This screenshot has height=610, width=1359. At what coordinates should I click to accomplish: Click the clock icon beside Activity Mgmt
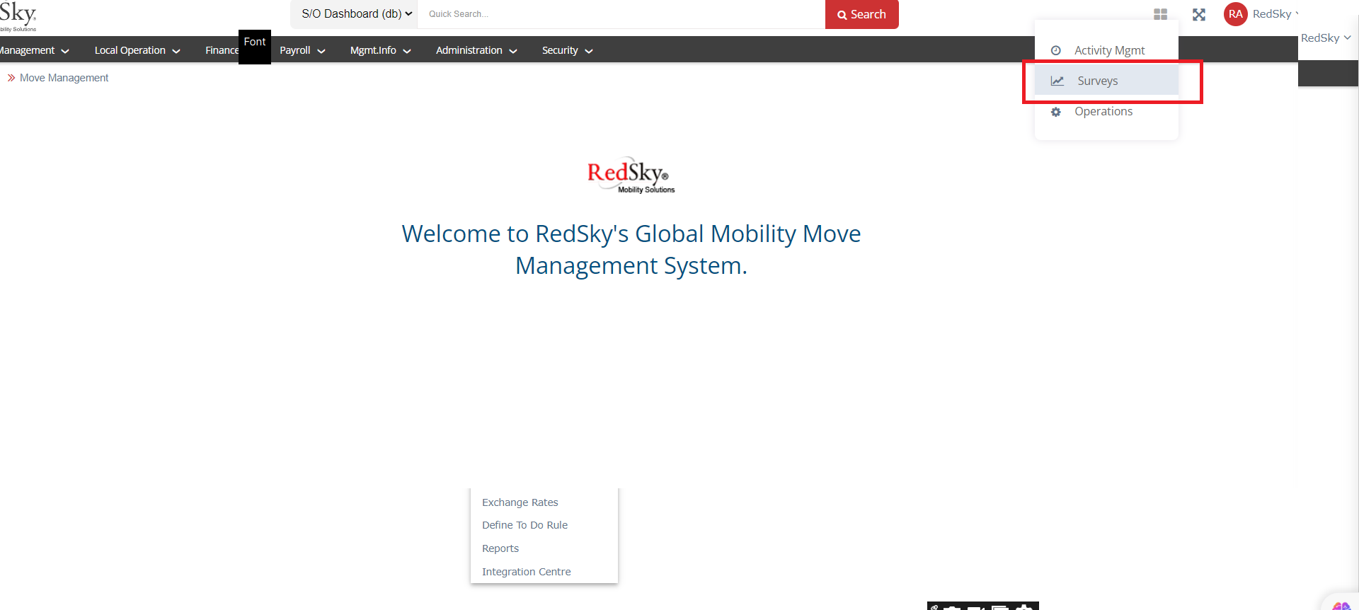point(1055,50)
